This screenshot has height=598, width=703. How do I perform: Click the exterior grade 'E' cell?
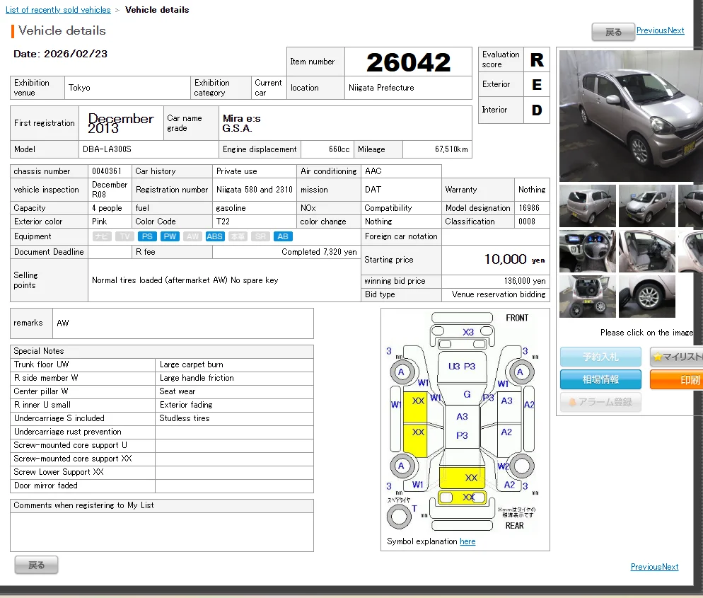[x=537, y=84]
